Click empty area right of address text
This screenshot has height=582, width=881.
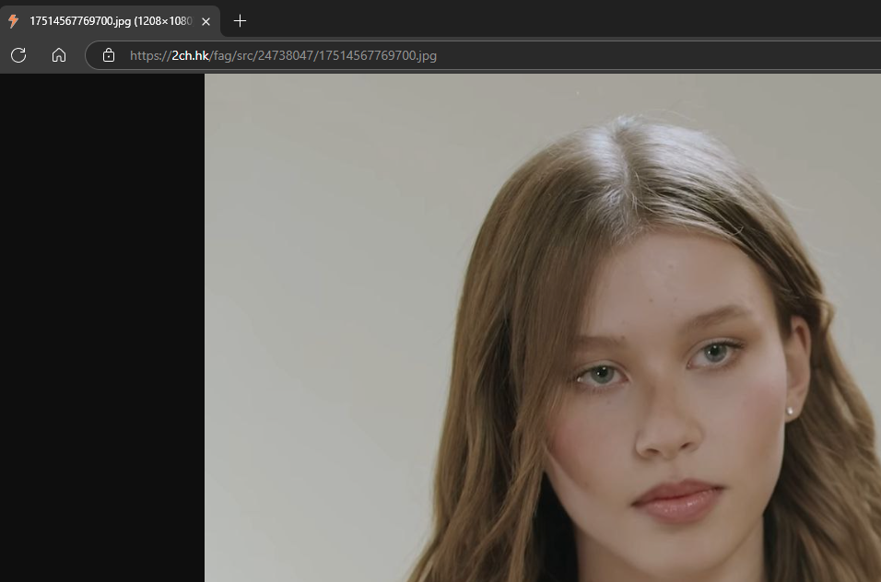pyautogui.click(x=645, y=55)
